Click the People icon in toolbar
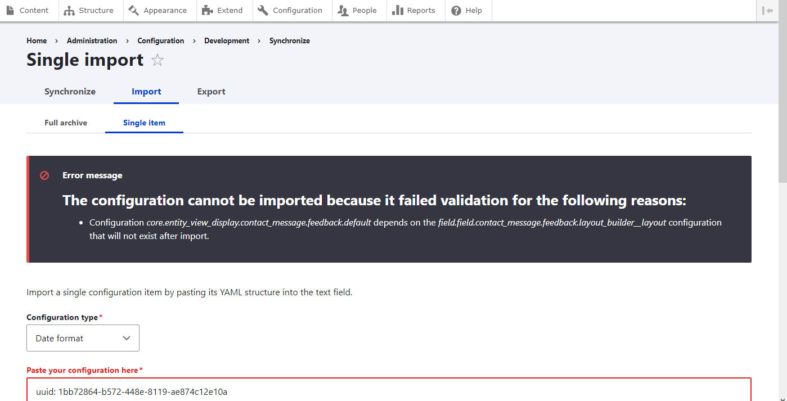 [x=343, y=11]
